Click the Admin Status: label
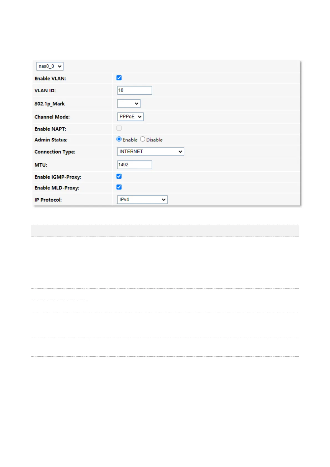The height and width of the screenshot is (467, 330). (x=51, y=140)
